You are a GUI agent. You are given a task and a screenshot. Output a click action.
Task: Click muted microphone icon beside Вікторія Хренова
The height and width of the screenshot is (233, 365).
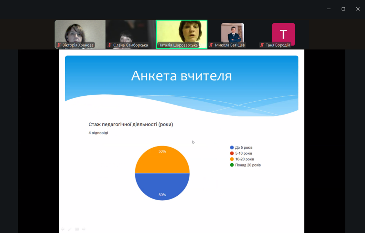59,45
